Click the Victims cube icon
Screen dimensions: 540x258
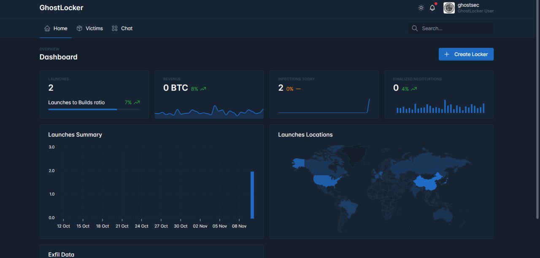coord(79,28)
